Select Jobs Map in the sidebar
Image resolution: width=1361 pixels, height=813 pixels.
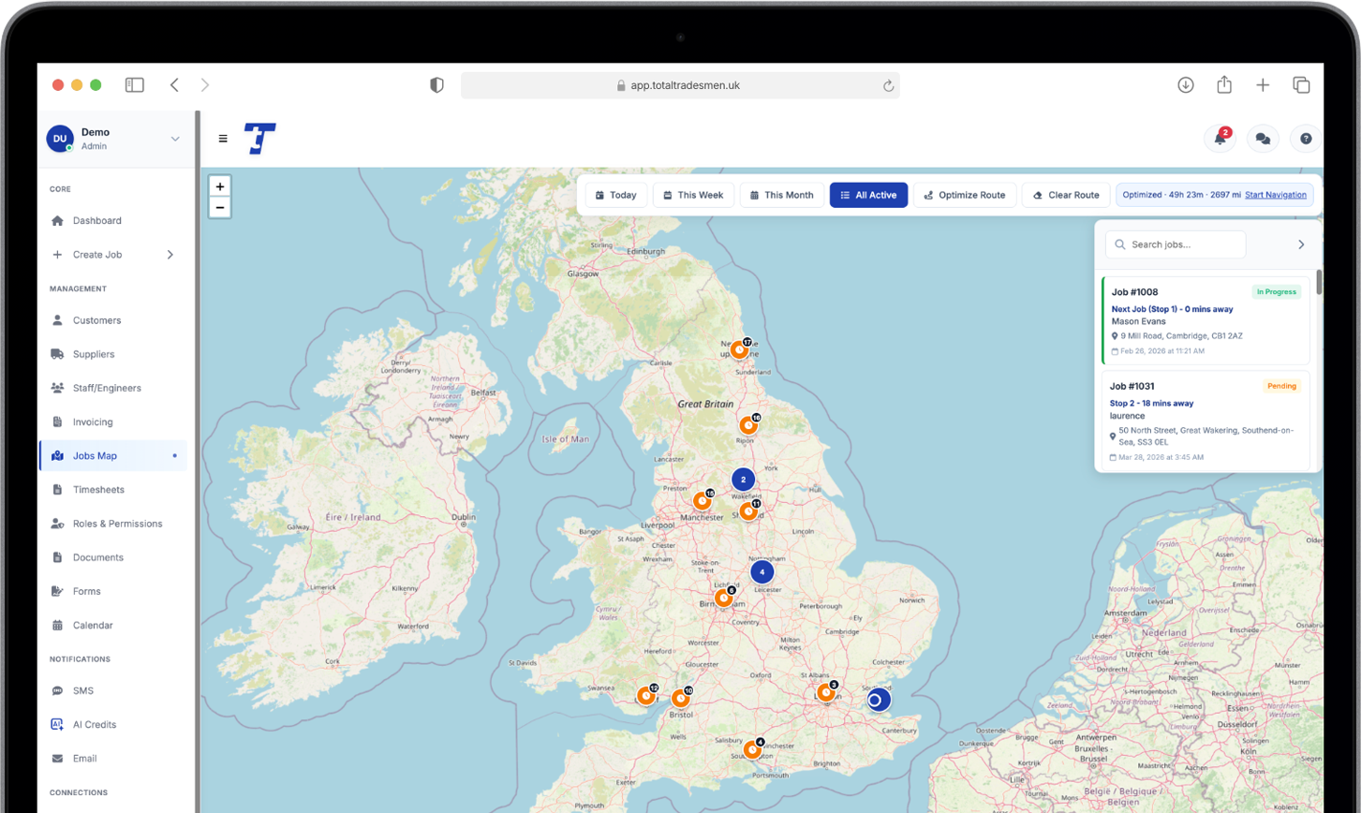[113, 456]
